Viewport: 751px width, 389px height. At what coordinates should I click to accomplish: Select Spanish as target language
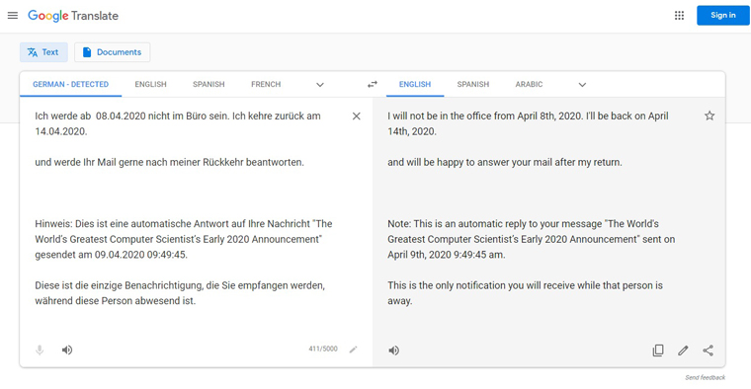pos(472,84)
